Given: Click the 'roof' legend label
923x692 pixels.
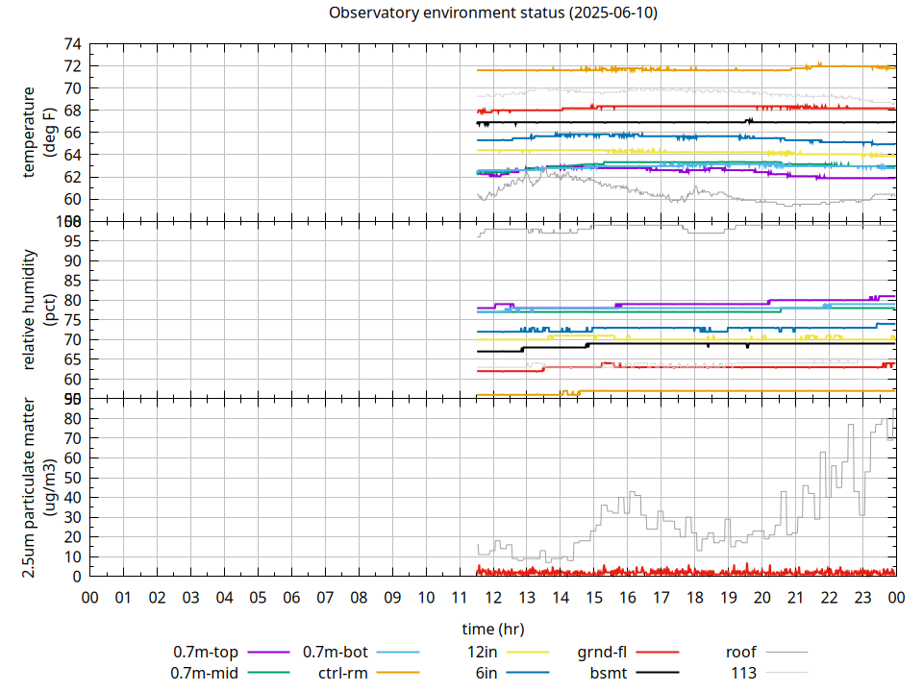Looking at the screenshot, I should 740,652.
